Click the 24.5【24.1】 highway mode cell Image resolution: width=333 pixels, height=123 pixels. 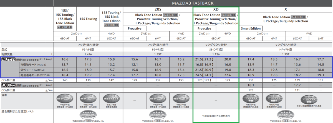pos(204,75)
